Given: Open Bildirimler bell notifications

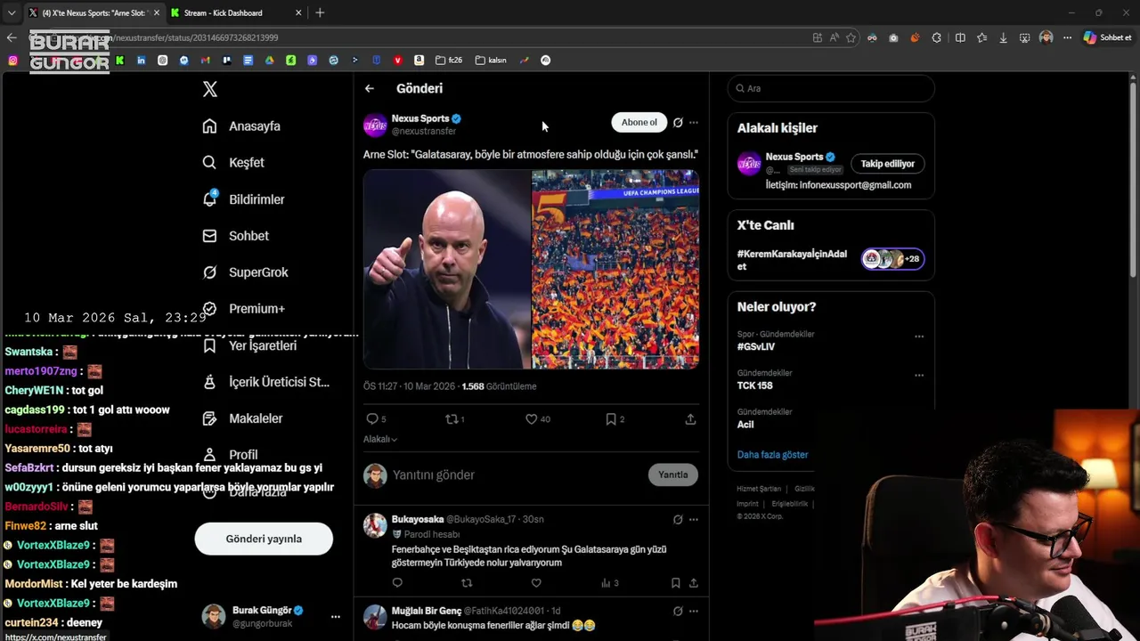Looking at the screenshot, I should pyautogui.click(x=243, y=199).
